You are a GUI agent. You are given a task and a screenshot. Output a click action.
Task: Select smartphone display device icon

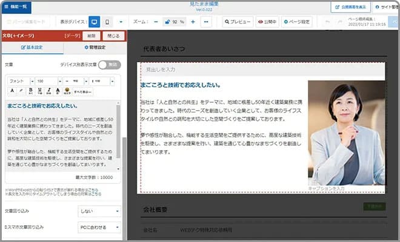point(107,22)
